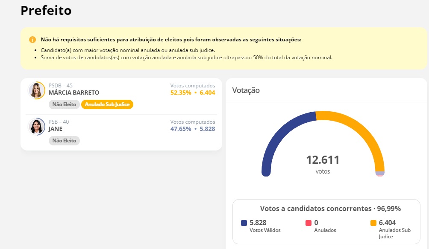The height and width of the screenshot is (249, 429).
Task: Click the warning info icon in yellow banner
Action: click(x=32, y=40)
